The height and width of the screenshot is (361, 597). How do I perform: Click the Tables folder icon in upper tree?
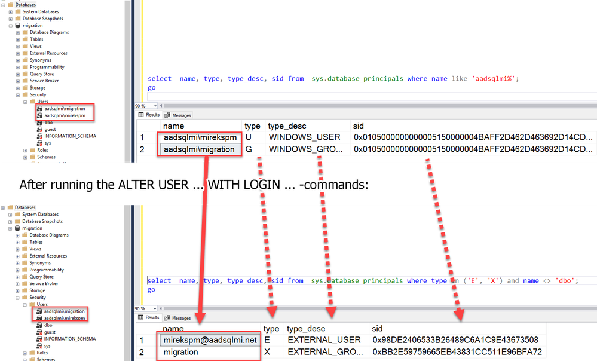(25, 39)
